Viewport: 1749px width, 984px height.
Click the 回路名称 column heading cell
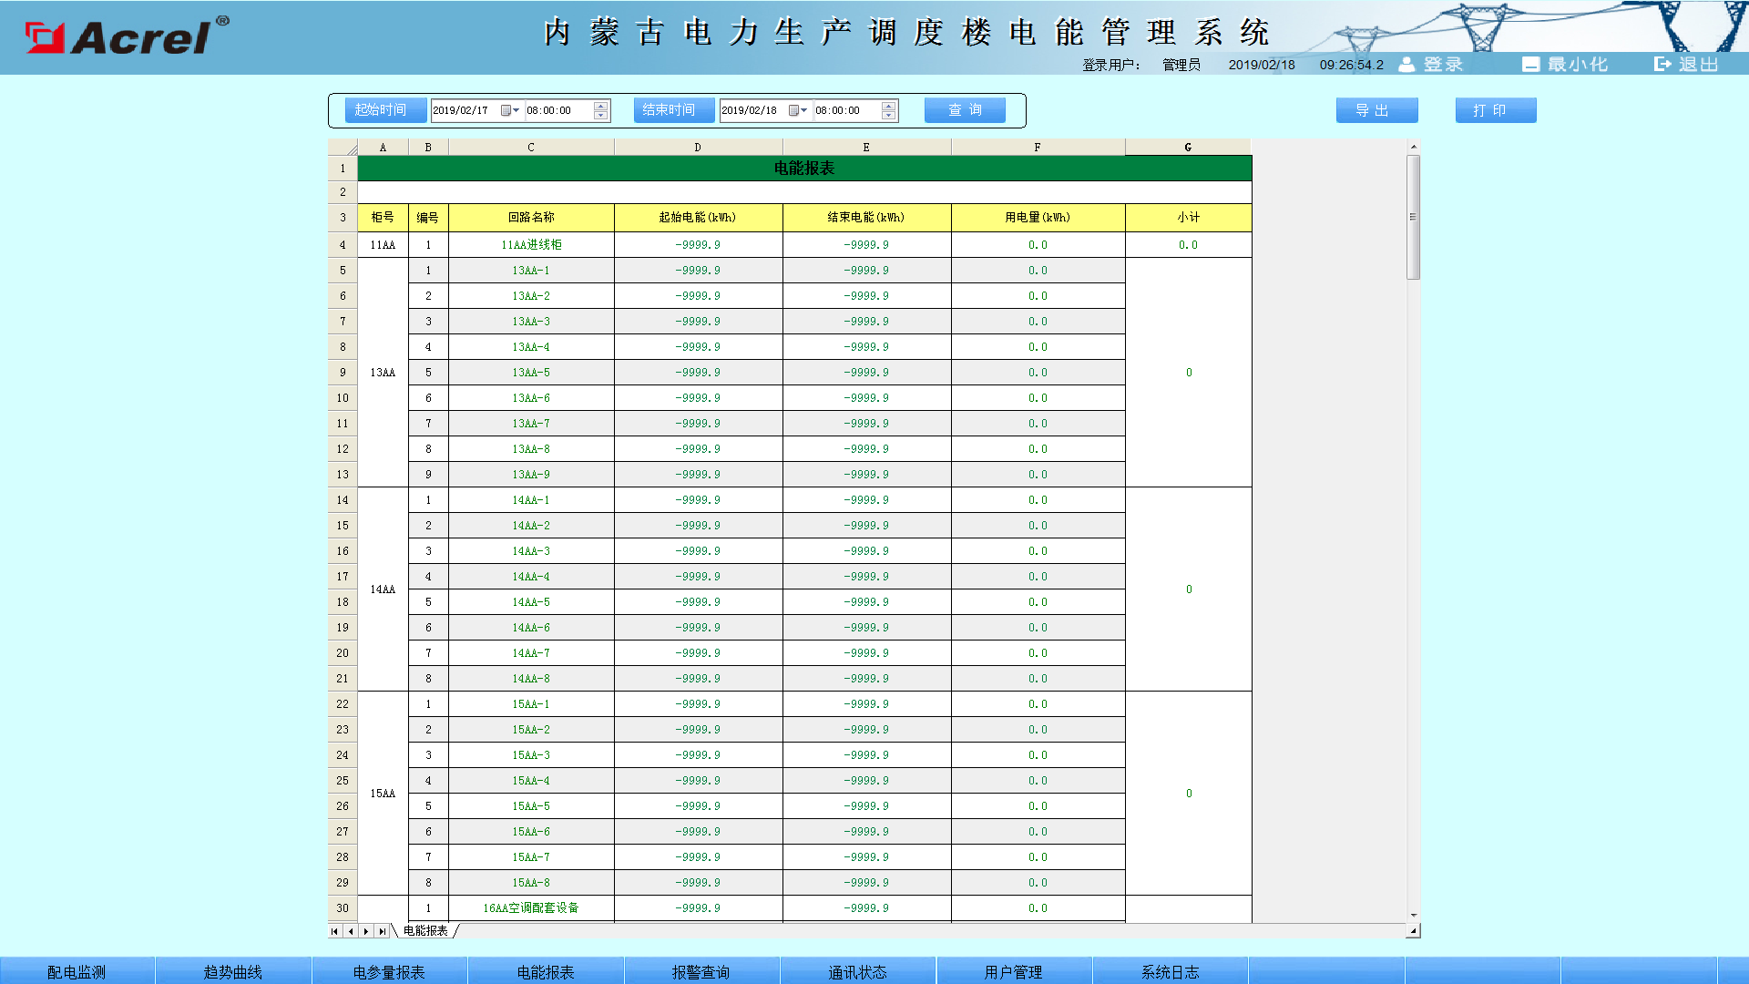pyautogui.click(x=531, y=218)
